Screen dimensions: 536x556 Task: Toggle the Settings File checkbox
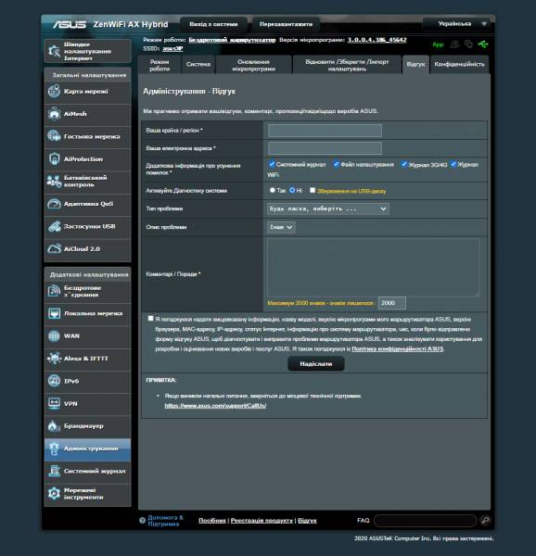(x=337, y=164)
